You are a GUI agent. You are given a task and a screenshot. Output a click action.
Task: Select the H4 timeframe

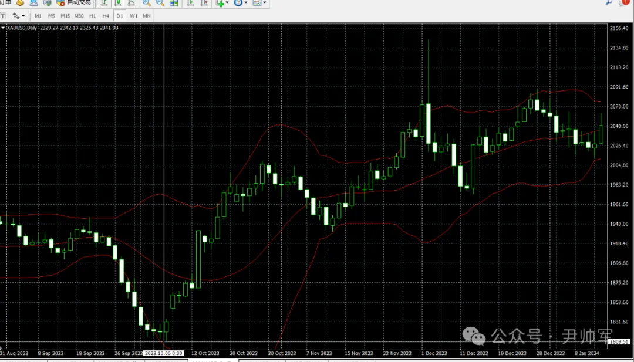pyautogui.click(x=106, y=16)
